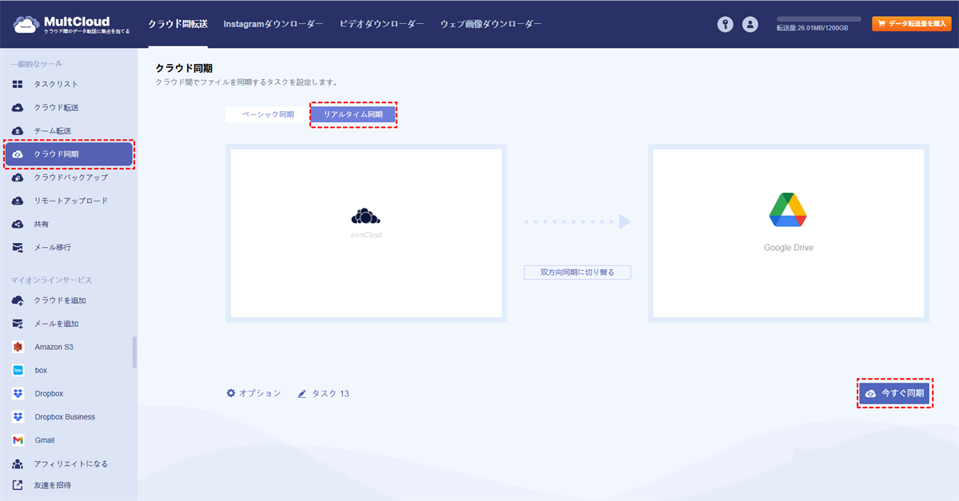Image resolution: width=959 pixels, height=501 pixels.
Task: Select the Google Drive destination icon
Action: click(x=788, y=210)
